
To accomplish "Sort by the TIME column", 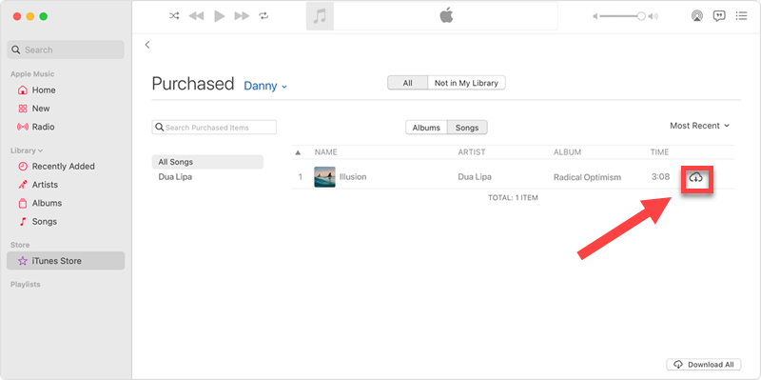I will 659,152.
